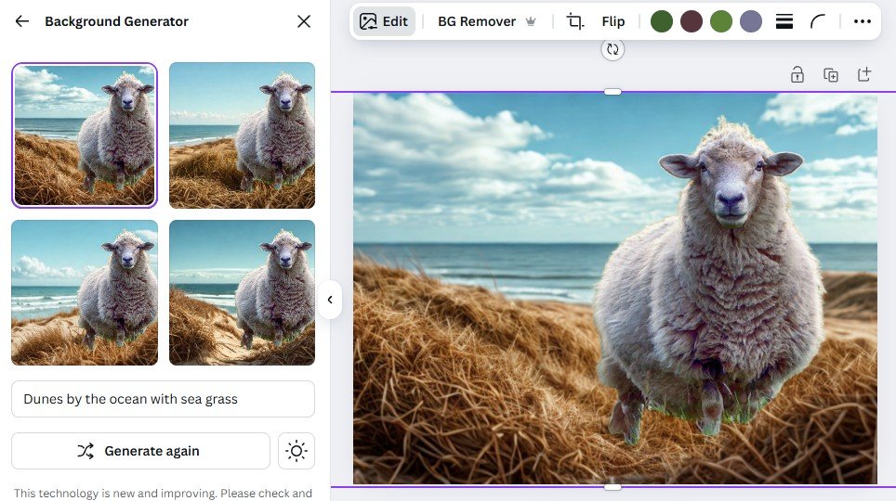Viewport: 896px width, 501px height.
Task: Select the dark green color swatch
Action: [661, 21]
